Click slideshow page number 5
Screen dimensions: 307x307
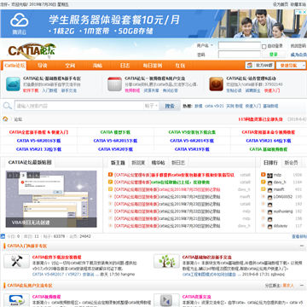pyautogui.click(x=37, y=175)
